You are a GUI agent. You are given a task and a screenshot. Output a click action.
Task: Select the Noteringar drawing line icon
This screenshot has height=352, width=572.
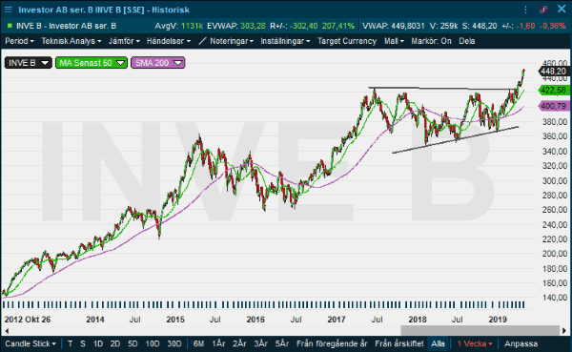tap(202, 41)
